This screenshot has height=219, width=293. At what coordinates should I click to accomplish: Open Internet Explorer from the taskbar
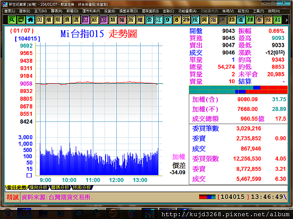click(24, 214)
